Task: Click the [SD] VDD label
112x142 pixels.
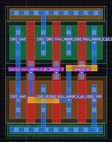Action: (94, 97)
